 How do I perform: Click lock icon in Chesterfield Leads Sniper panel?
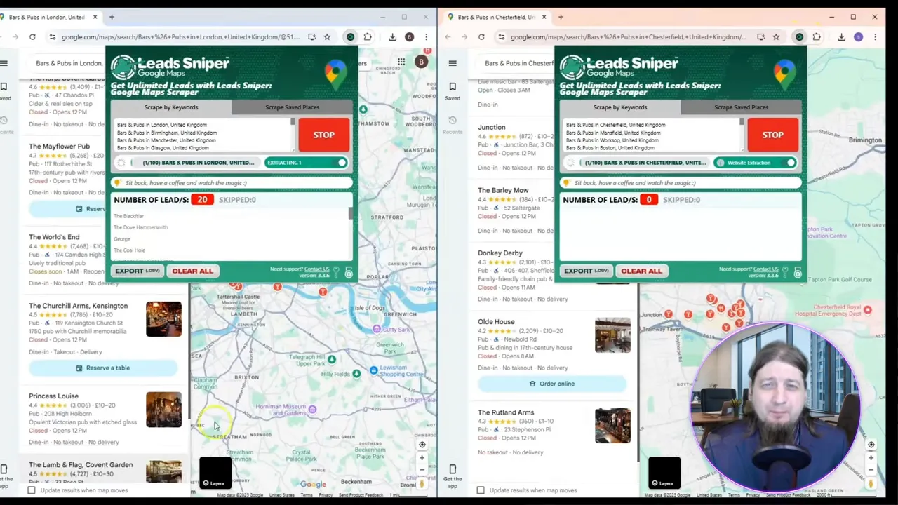point(798,273)
